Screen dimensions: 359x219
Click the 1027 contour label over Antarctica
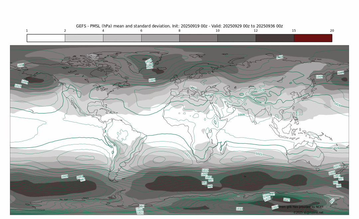(287, 200)
